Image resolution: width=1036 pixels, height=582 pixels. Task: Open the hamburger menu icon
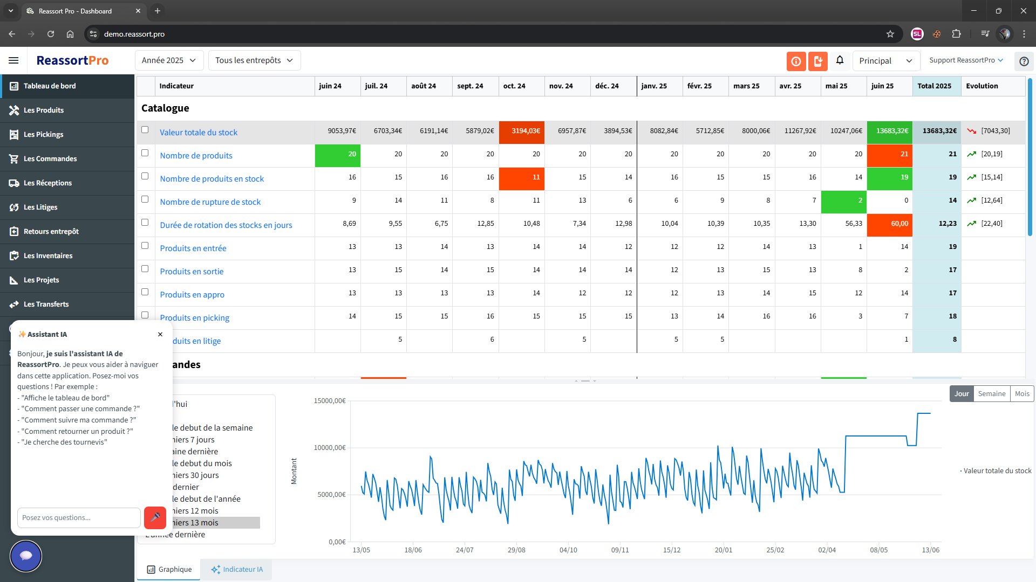coord(13,60)
